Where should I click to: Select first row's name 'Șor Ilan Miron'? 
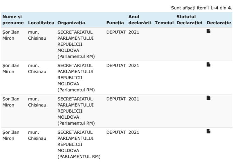11,35
